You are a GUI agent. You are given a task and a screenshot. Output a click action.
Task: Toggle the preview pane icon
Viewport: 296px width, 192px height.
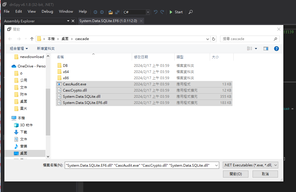266,49
